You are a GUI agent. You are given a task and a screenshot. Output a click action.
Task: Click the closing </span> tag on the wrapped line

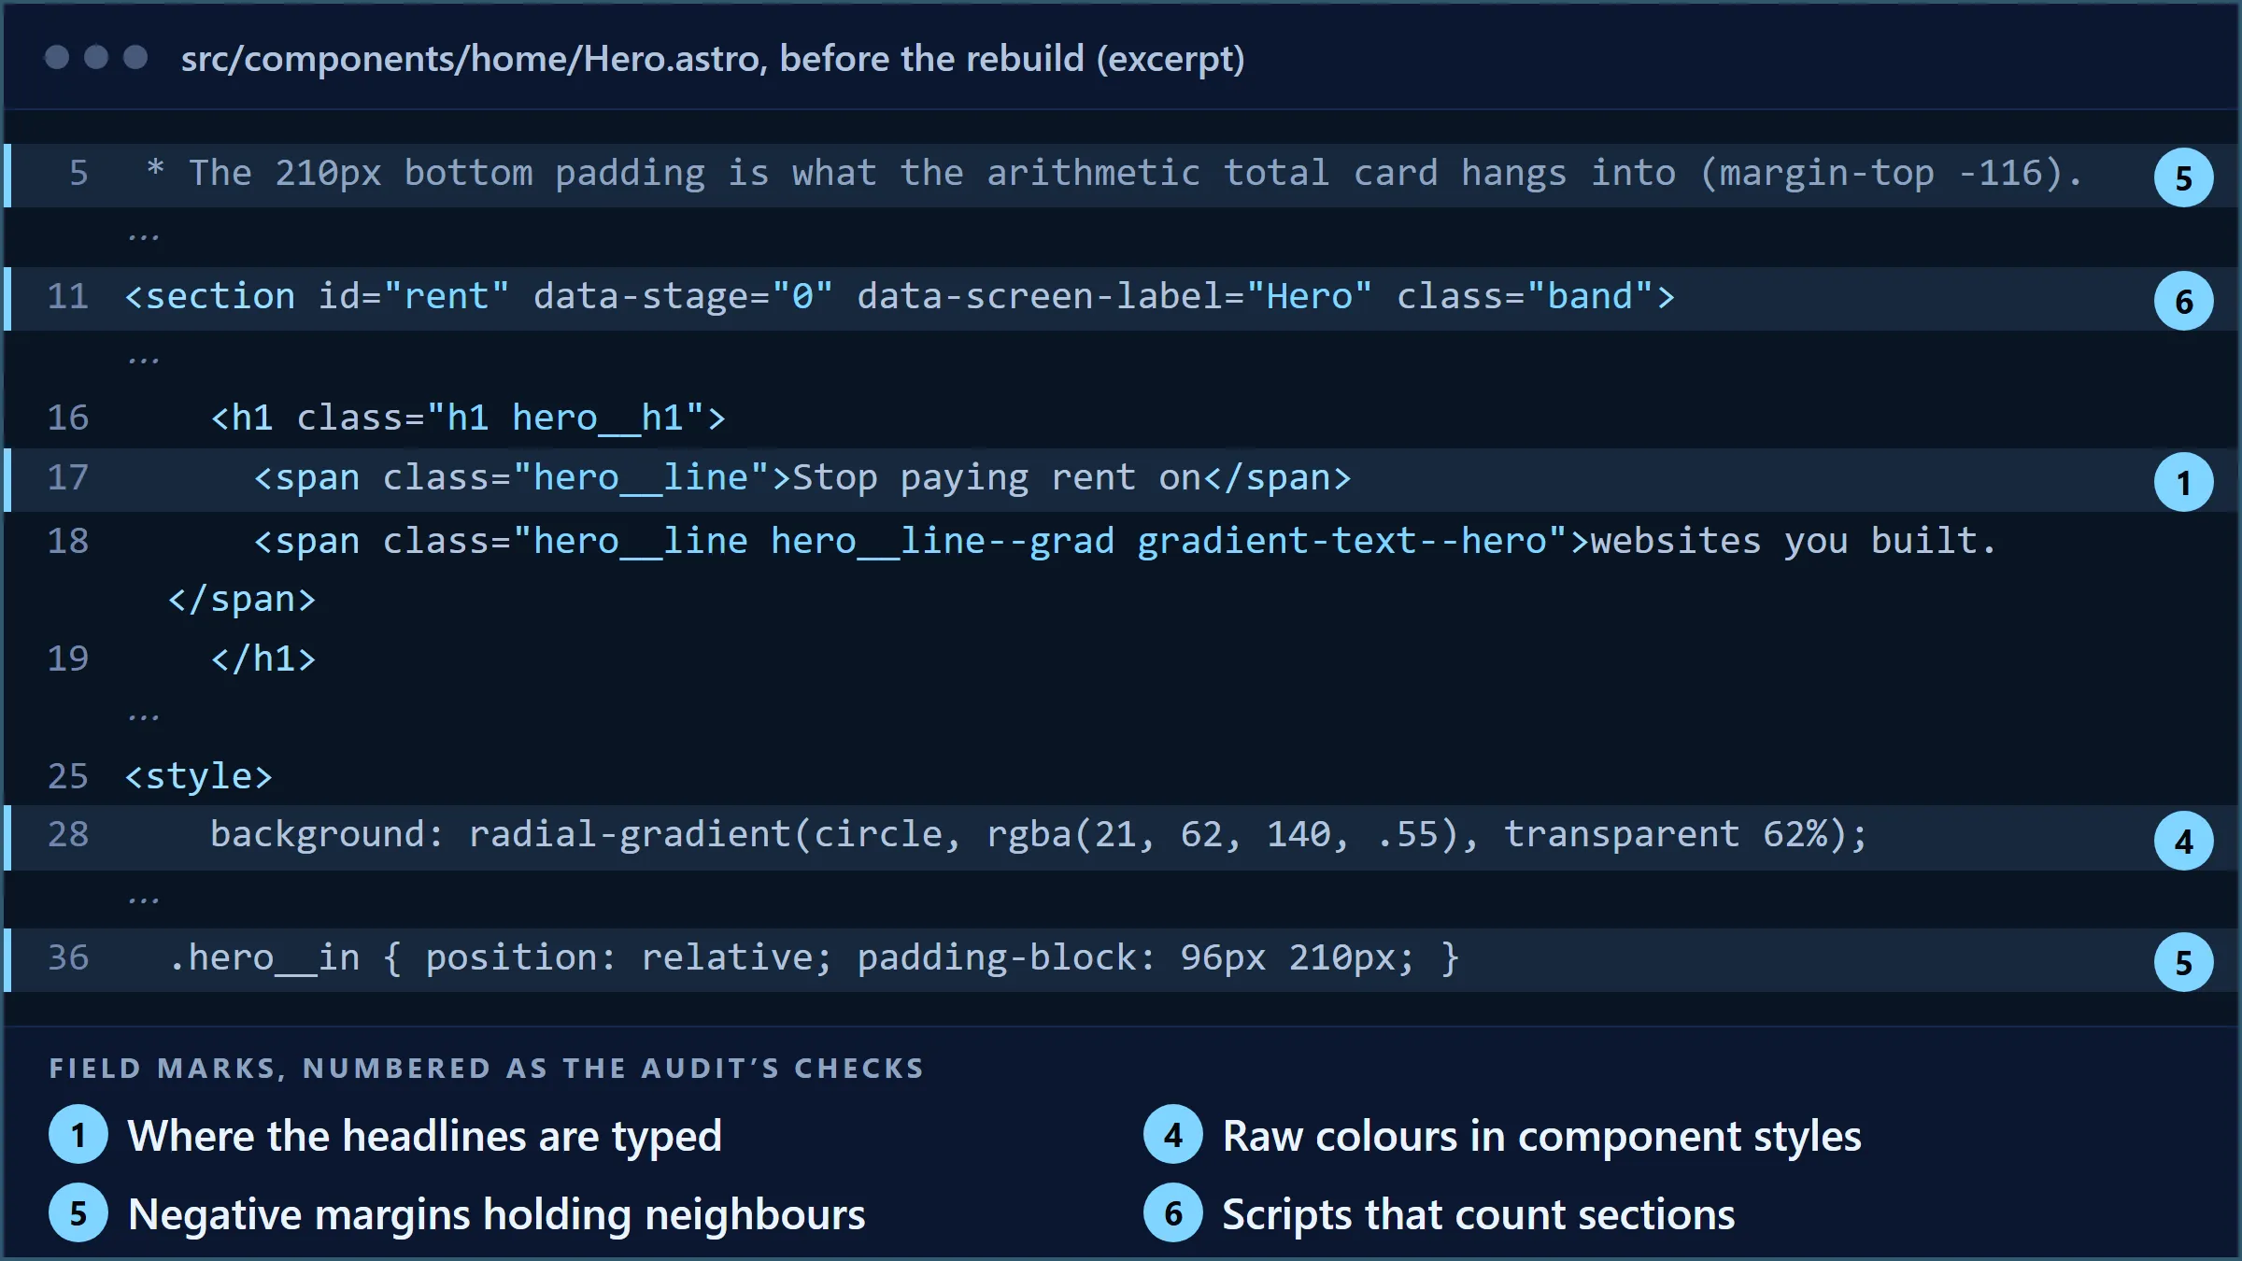click(242, 600)
